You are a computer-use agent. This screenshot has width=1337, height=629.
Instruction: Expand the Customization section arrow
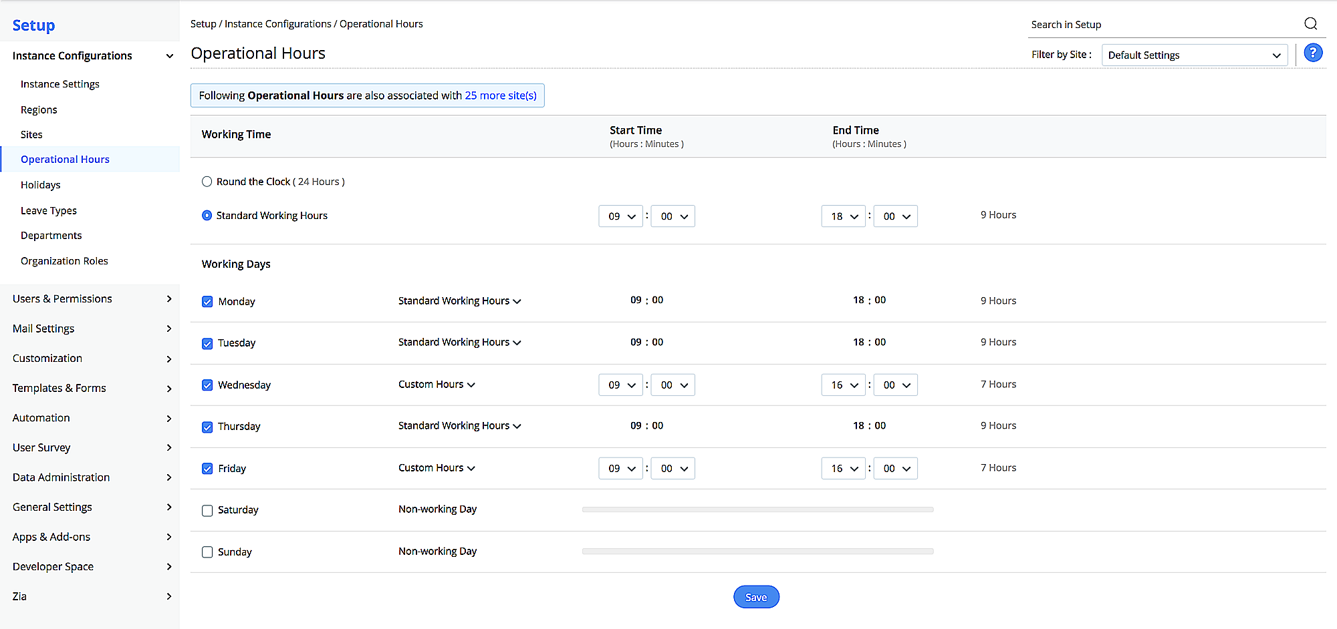tap(169, 359)
